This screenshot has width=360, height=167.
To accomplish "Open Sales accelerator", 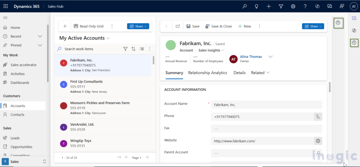I will (x=24, y=65).
